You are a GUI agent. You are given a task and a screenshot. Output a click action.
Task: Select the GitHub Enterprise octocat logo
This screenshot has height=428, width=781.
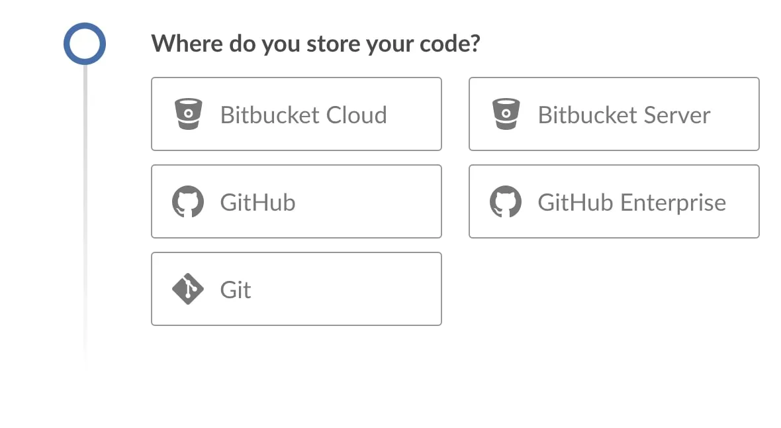tap(506, 201)
